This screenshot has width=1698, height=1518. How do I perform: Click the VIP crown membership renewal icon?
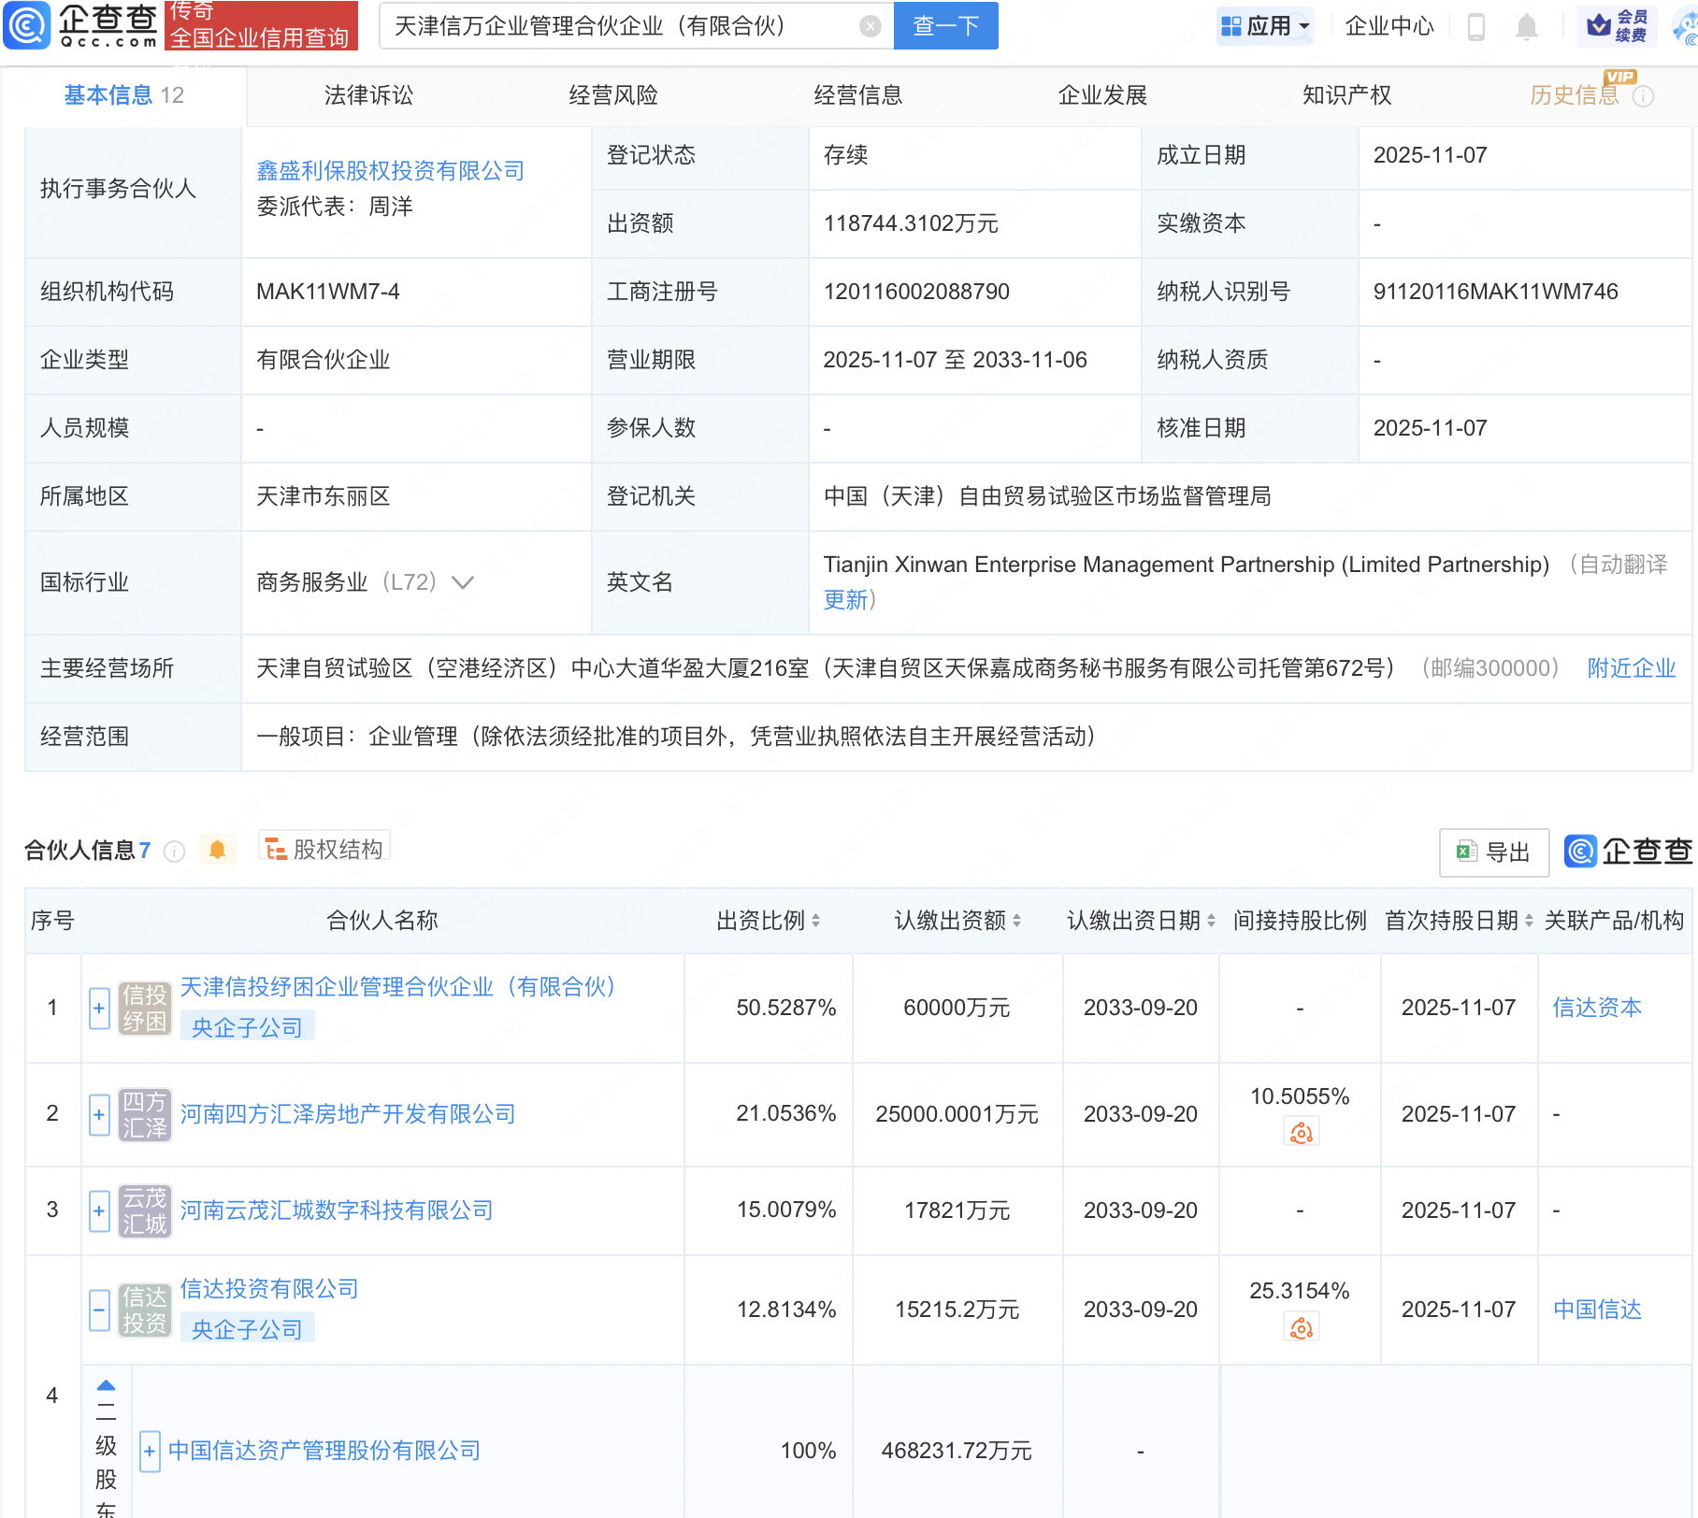pos(1618,26)
